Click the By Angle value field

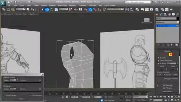coord(172,63)
